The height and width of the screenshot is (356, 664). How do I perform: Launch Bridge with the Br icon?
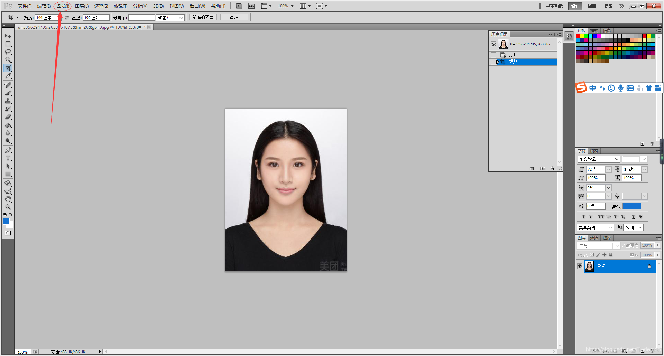(239, 6)
